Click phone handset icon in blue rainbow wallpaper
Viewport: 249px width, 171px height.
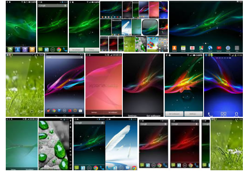click(210, 114)
